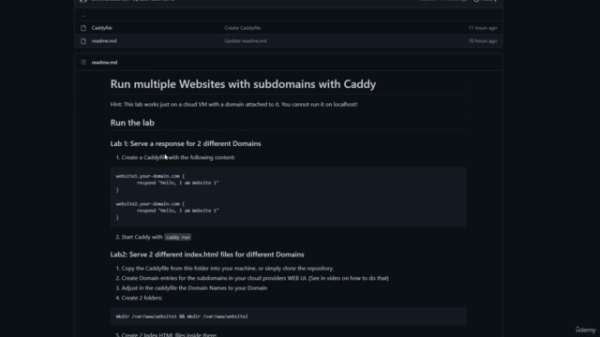600x337 pixels.
Task: Open the 'Create Caddyfile' commit message
Action: [242, 28]
